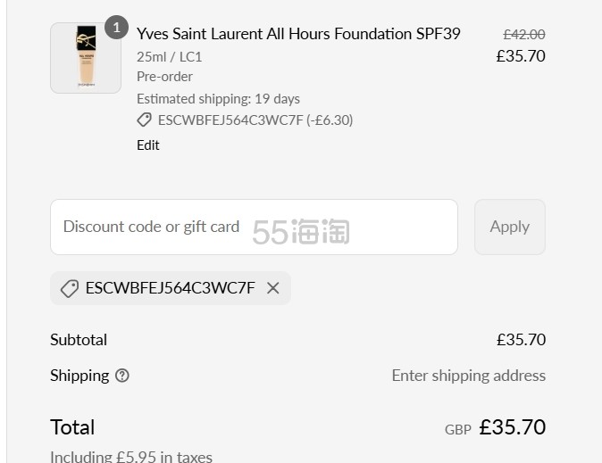This screenshot has height=463, width=602.
Task: Click the Shipping label
Action: tap(79, 376)
